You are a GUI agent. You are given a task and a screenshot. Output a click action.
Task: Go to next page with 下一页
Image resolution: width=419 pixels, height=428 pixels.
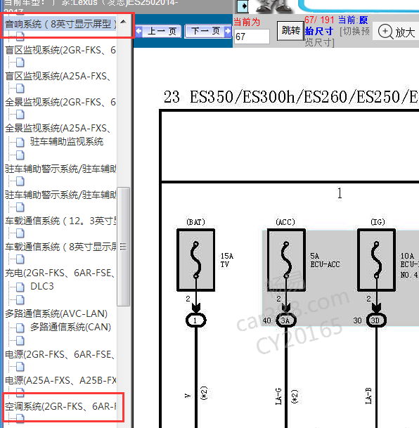click(208, 31)
